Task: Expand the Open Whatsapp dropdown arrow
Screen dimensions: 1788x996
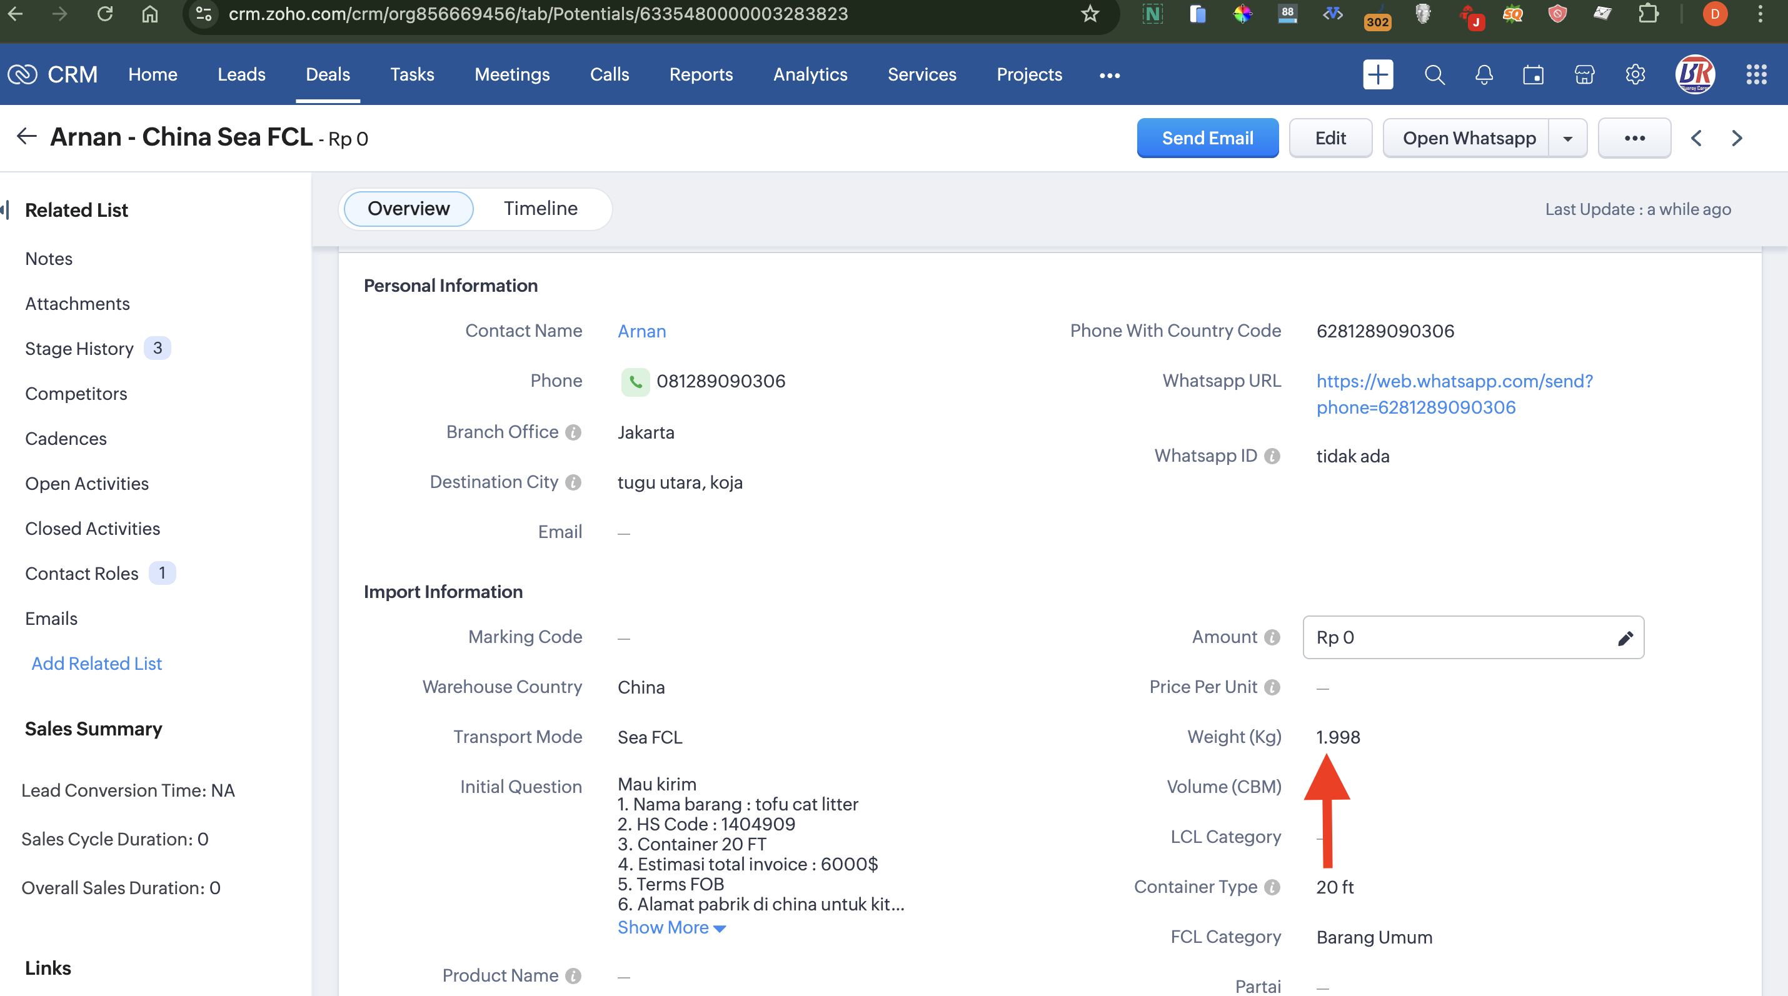Action: tap(1567, 138)
